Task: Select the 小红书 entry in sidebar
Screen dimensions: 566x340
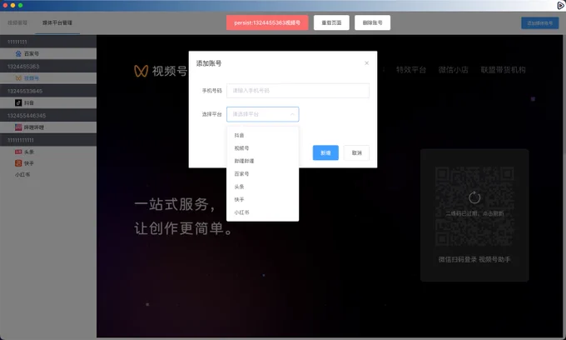Action: (22, 174)
